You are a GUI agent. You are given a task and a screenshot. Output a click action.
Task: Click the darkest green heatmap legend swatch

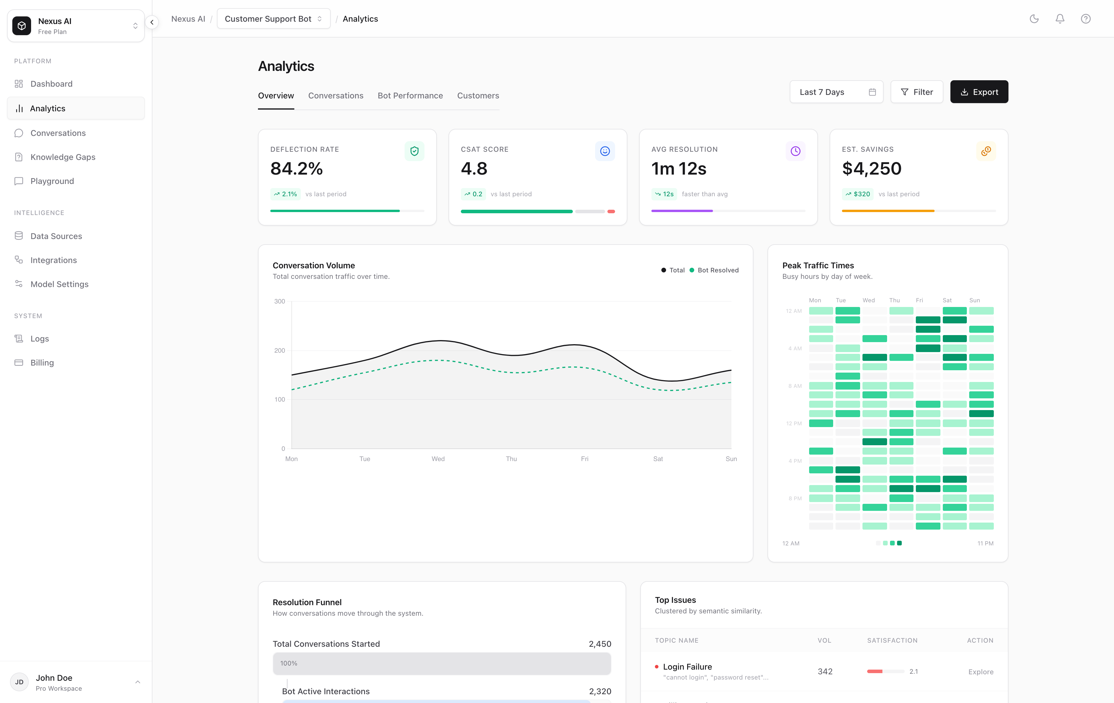(x=899, y=543)
